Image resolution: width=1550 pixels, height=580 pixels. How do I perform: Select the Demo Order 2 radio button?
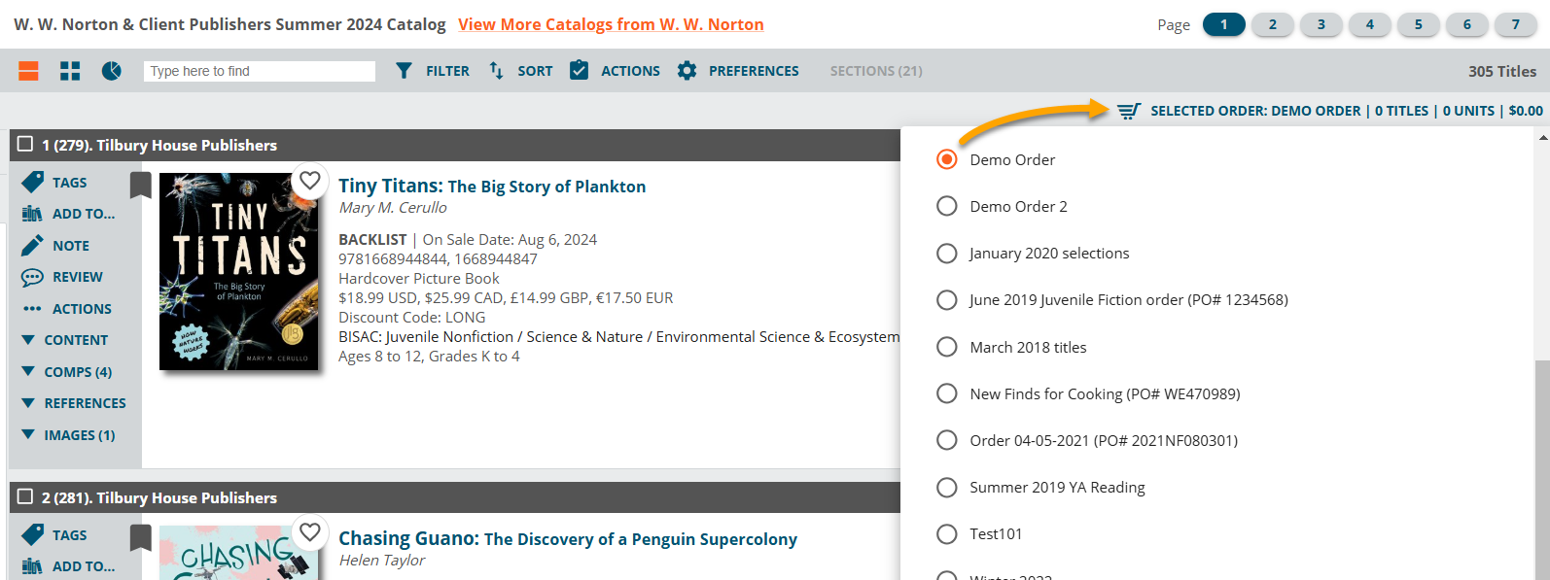click(x=946, y=206)
